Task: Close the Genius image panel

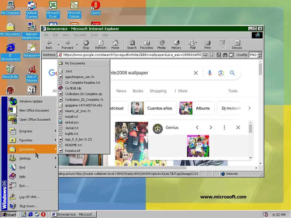Action: [238, 127]
